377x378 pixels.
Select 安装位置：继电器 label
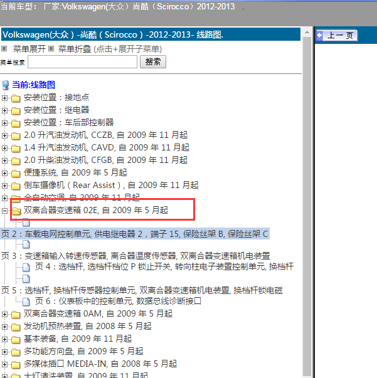[56, 110]
